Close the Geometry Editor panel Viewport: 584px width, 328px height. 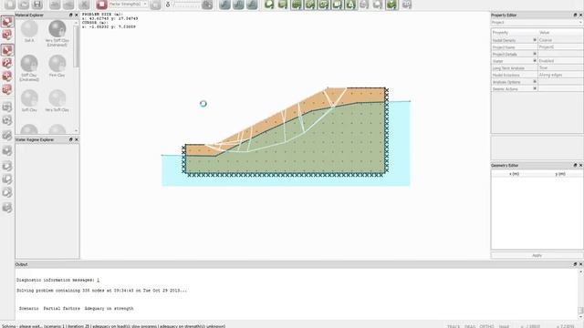(x=580, y=165)
